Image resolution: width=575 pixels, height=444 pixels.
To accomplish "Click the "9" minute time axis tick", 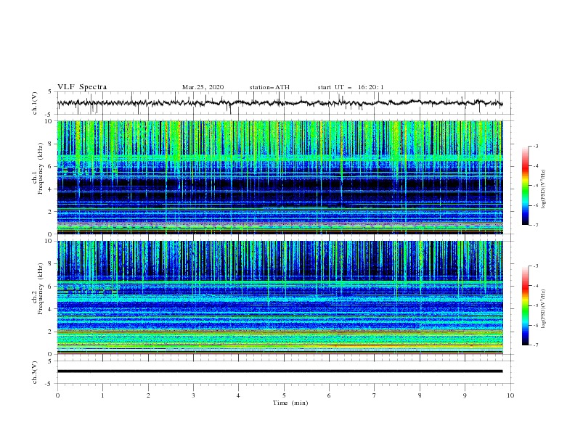I will tap(465, 395).
